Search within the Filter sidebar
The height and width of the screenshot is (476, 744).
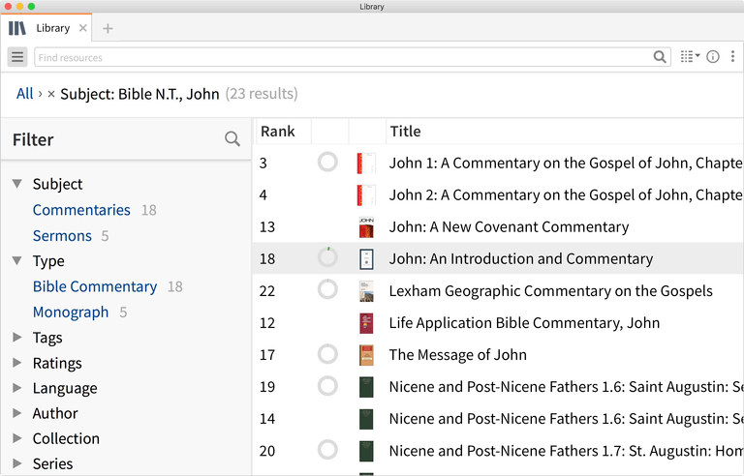click(x=232, y=139)
